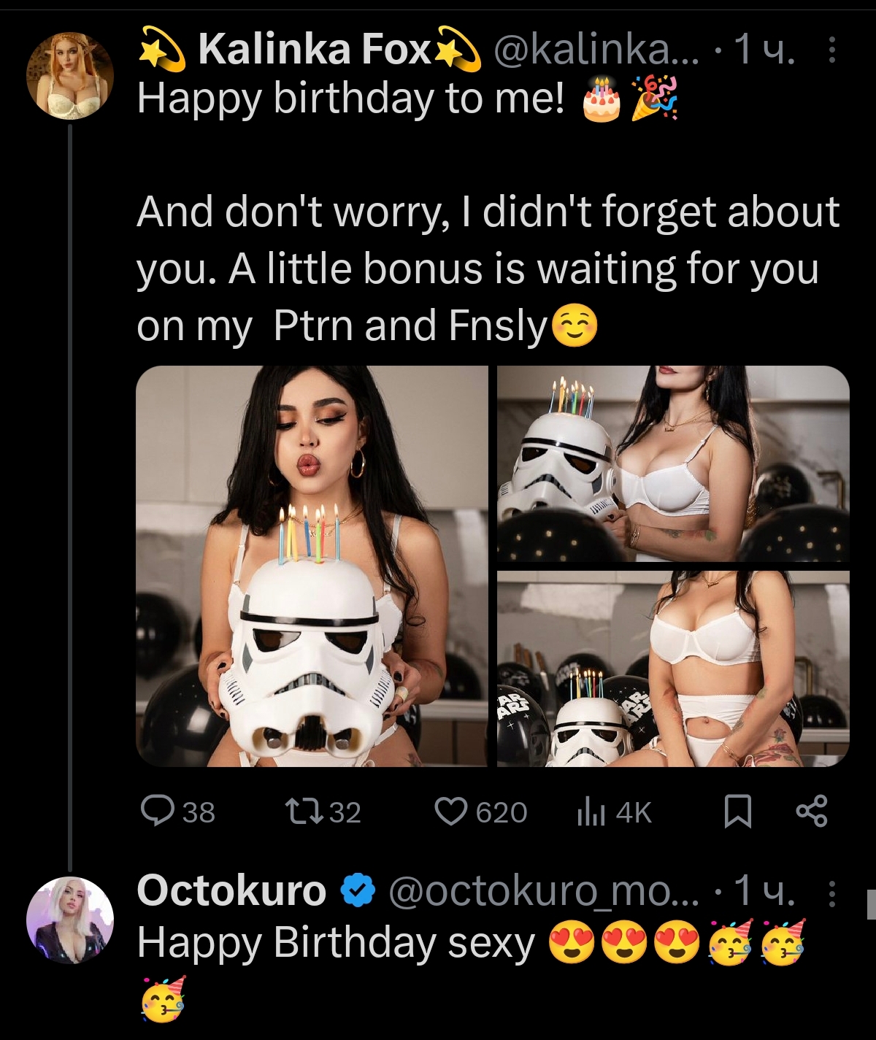Bookmark the birthday post
This screenshot has height=1040, width=876.
pos(737,812)
